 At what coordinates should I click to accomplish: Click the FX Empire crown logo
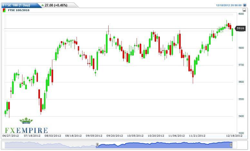(x=26, y=121)
